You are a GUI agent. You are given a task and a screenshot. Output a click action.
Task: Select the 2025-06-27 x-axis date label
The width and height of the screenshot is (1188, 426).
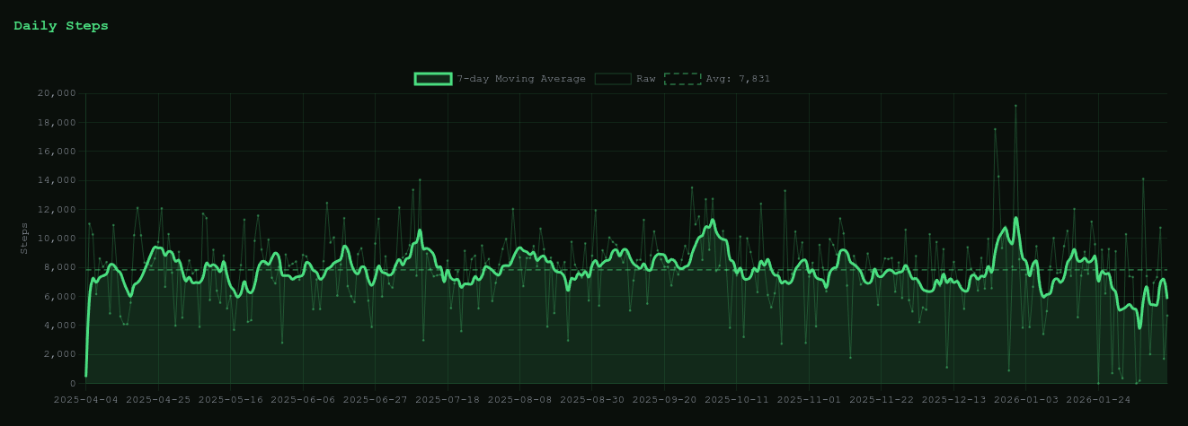(375, 400)
